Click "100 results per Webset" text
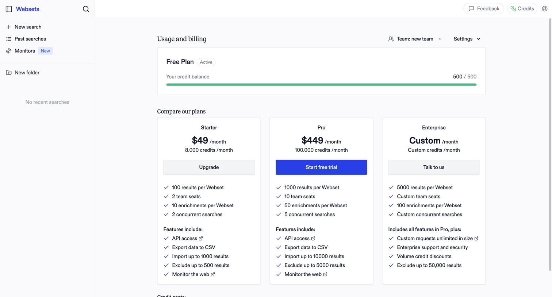The image size is (552, 297). coord(198,188)
